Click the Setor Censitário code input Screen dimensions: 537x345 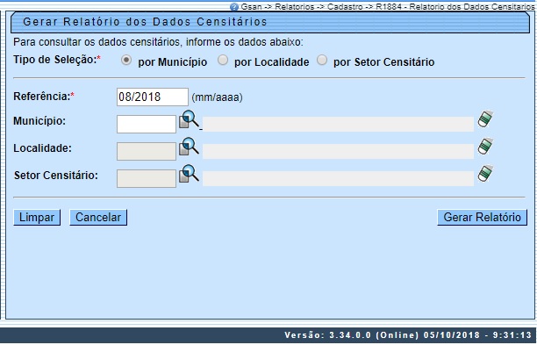click(x=147, y=178)
